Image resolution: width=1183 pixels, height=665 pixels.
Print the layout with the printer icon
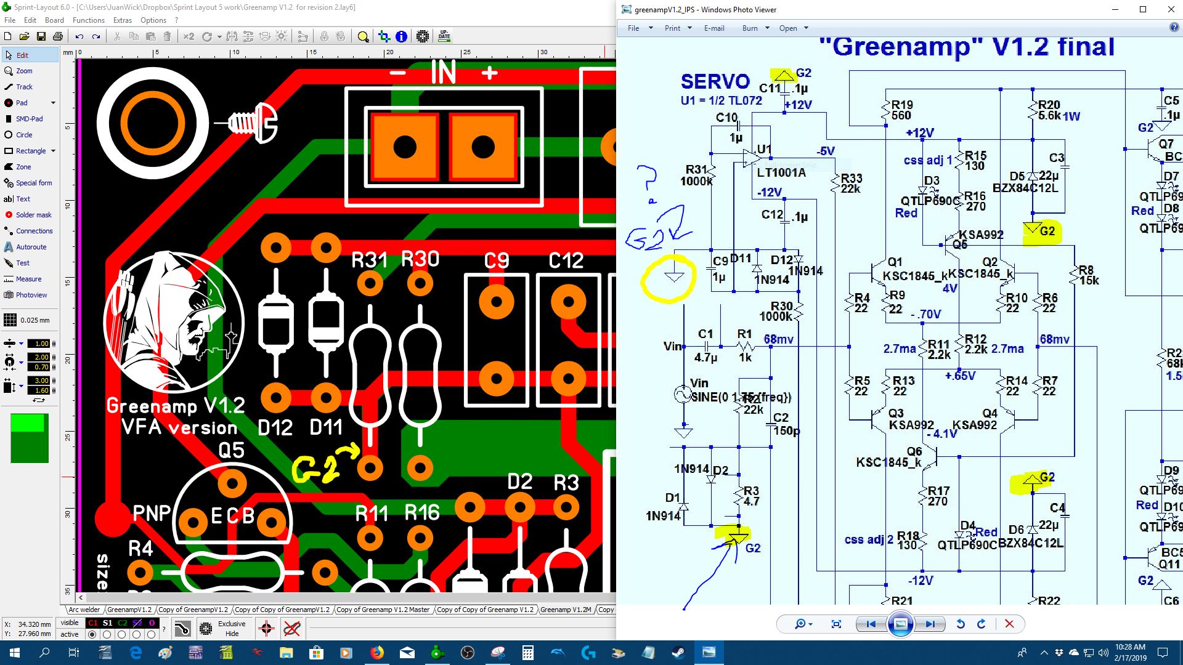click(x=58, y=36)
